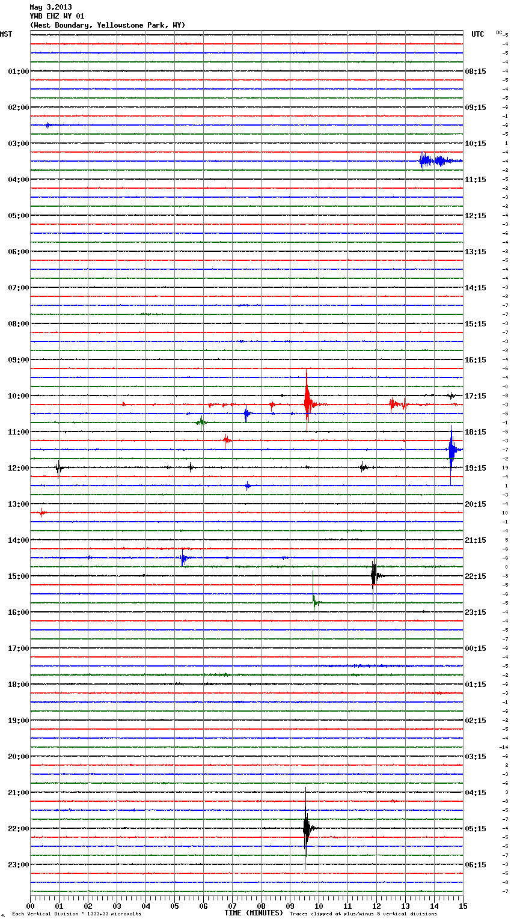Select the 22:00 MST time label
This screenshot has width=511, height=922.
19,829
